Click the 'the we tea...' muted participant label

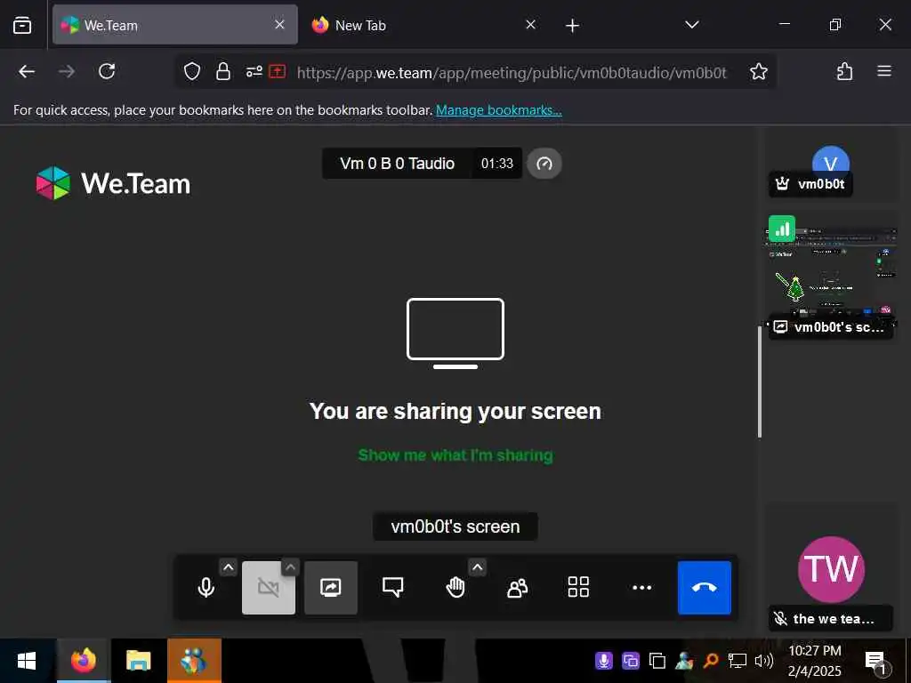pyautogui.click(x=831, y=619)
